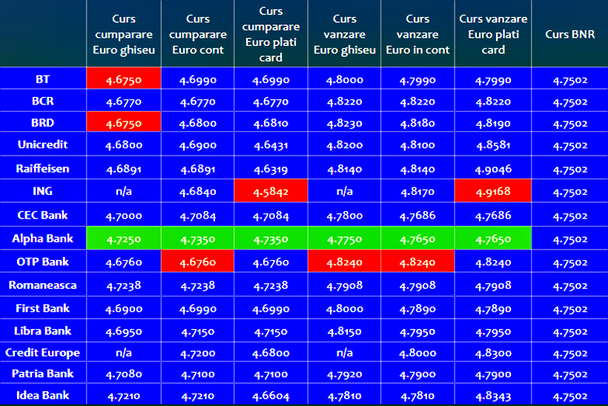Select BT's 4.8000 ghiseu sell rate

click(344, 80)
